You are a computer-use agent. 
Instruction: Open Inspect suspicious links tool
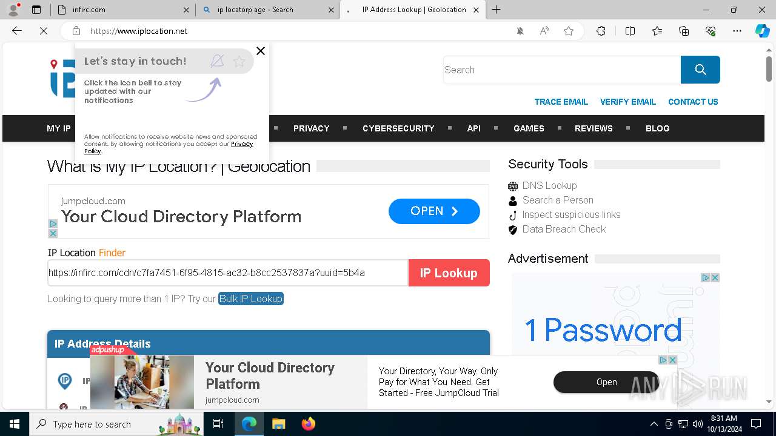pyautogui.click(x=571, y=214)
